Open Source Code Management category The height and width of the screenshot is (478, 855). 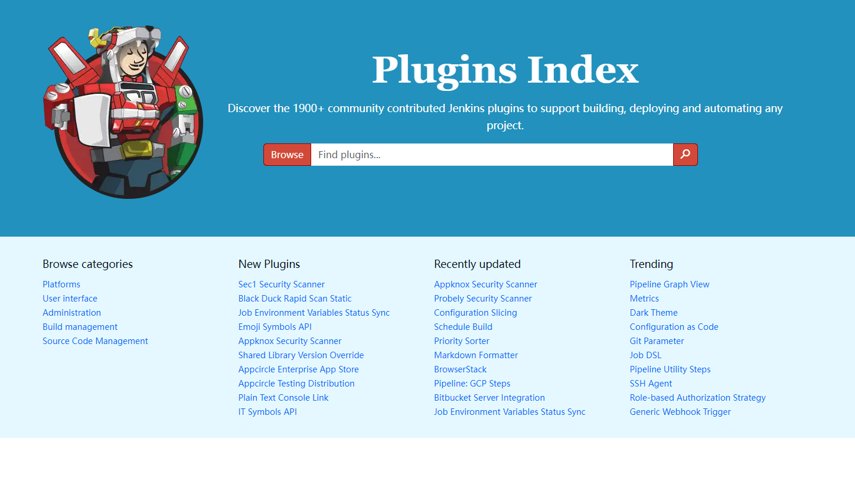click(x=95, y=341)
